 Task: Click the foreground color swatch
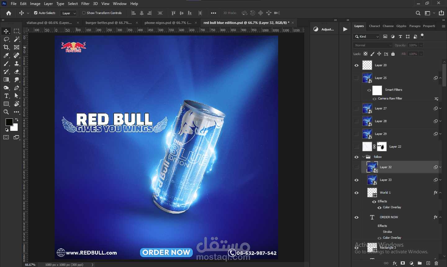point(9,122)
